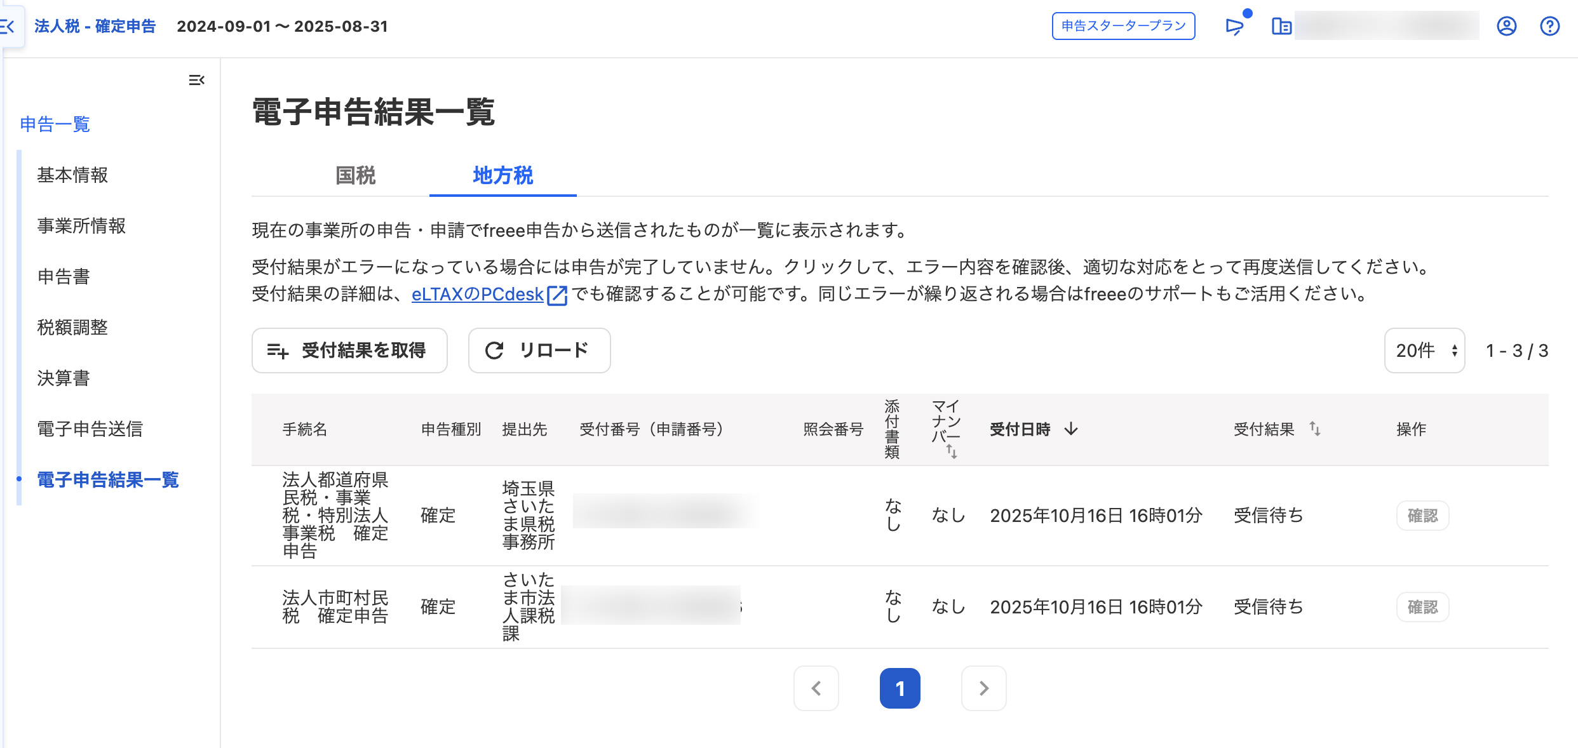Open the notifications megaphone icon
1578x748 pixels.
point(1234,26)
